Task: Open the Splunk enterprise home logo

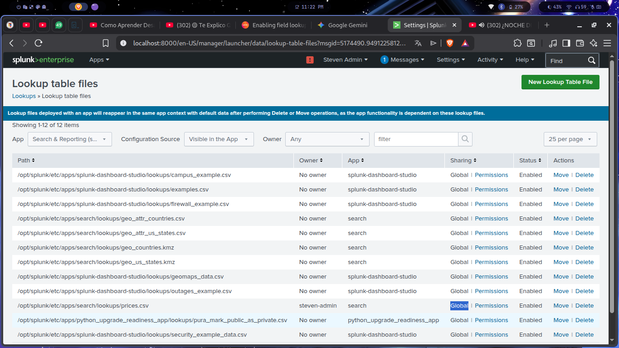Action: coord(43,59)
